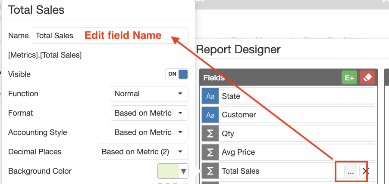Select the State field row
The height and width of the screenshot is (184, 389).
[288, 96]
